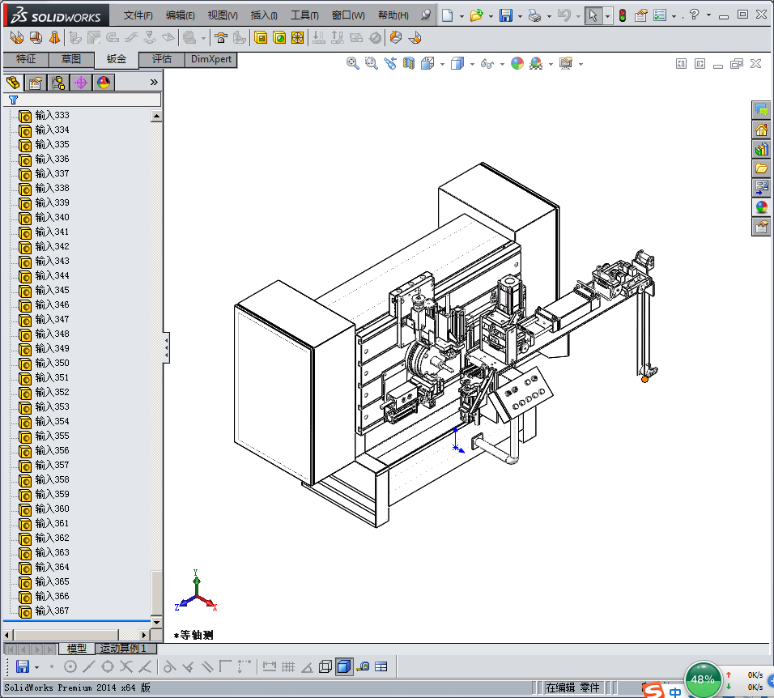Screen dimensions: 774x698
Task: Click the Save floppy disk icon in title bar
Action: pyautogui.click(x=506, y=15)
